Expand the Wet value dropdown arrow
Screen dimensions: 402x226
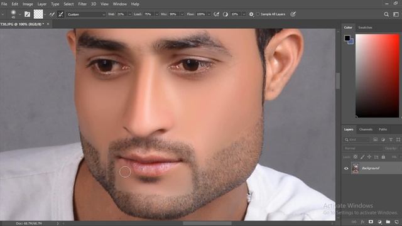click(129, 14)
